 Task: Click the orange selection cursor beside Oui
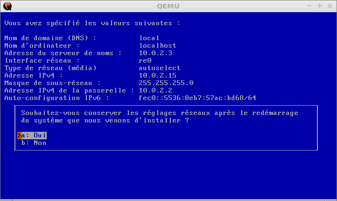click(19, 136)
